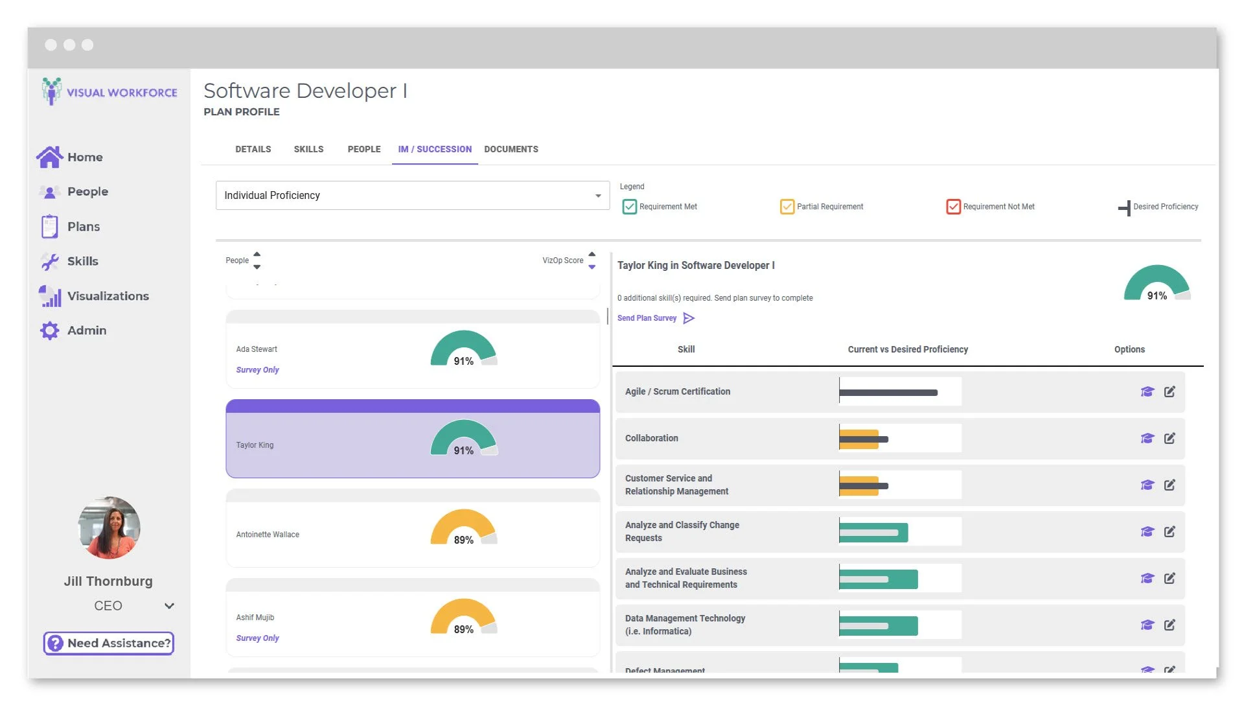Click Requirement Not Met legend checkbox

pyautogui.click(x=953, y=207)
